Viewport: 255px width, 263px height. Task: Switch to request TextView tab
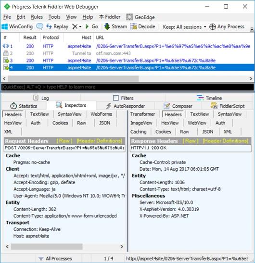39,114
